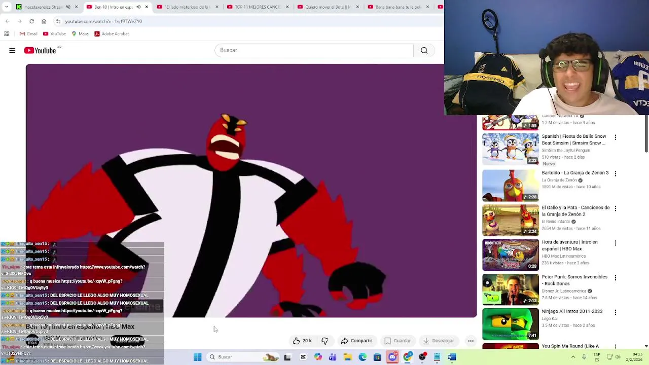
Task: Launch Microsoft Edge from the taskbar
Action: point(363,357)
